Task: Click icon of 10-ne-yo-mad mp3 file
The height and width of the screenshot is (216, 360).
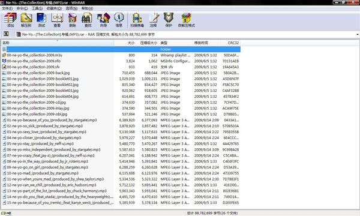Action: pos(4,173)
